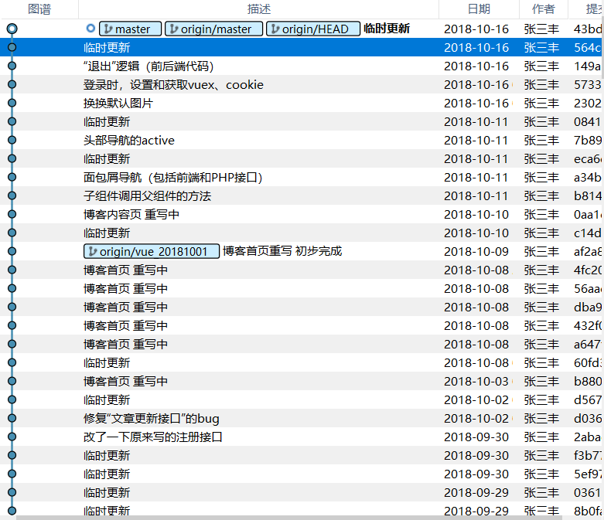Click the master branch label
The height and width of the screenshot is (520, 604).
[x=130, y=29]
